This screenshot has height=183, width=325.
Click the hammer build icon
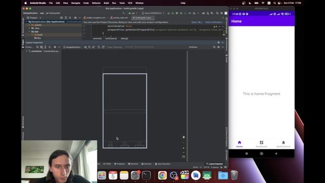point(124,13)
